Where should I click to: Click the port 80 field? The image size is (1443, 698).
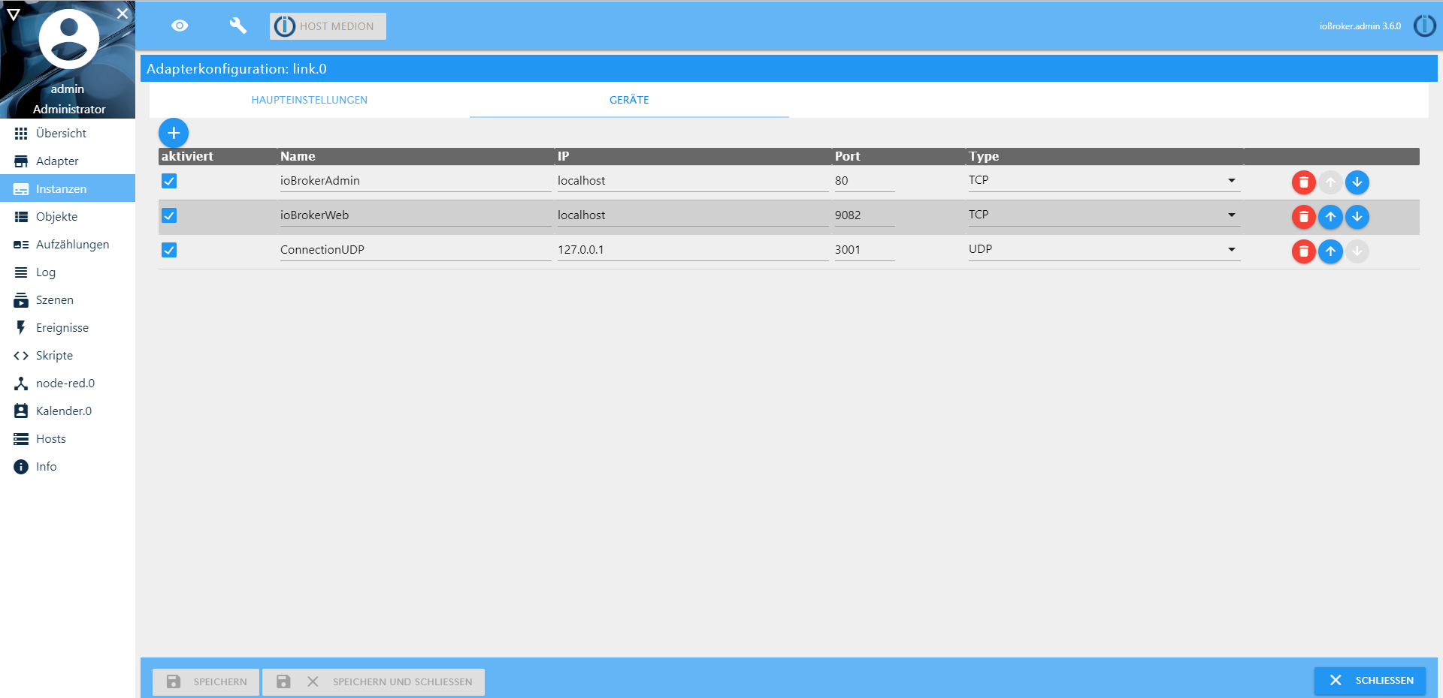864,181
